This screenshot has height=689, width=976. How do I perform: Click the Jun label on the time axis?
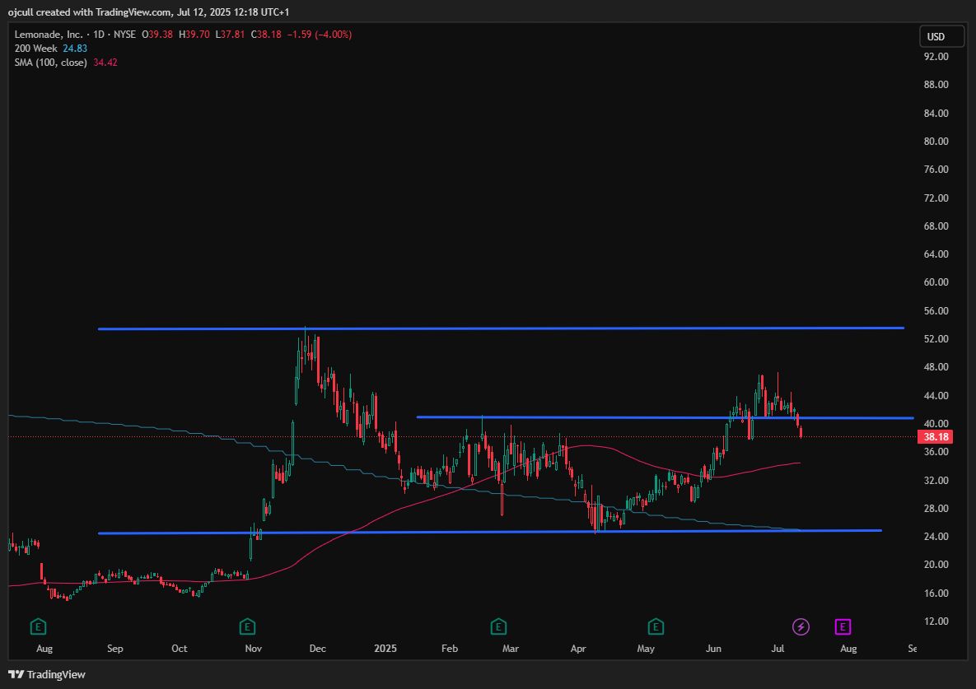[x=713, y=649]
